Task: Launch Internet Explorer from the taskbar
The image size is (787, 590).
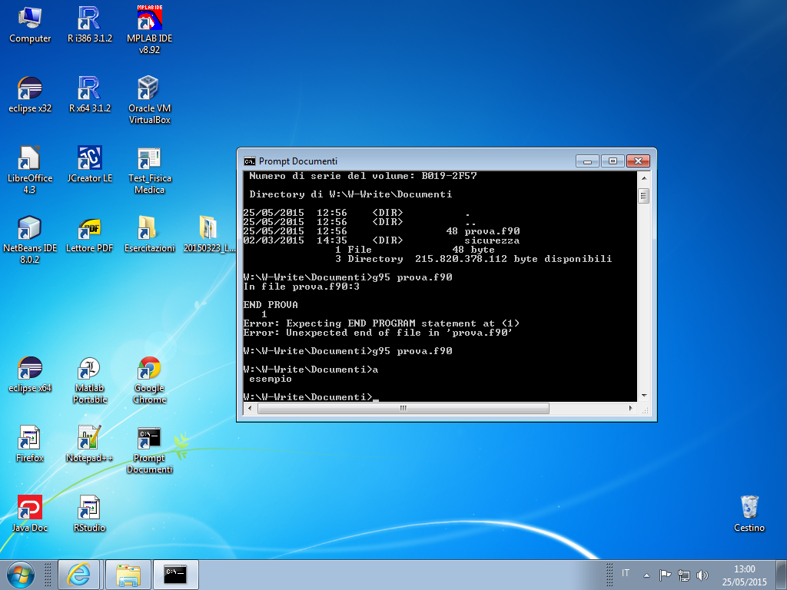Action: click(x=79, y=574)
